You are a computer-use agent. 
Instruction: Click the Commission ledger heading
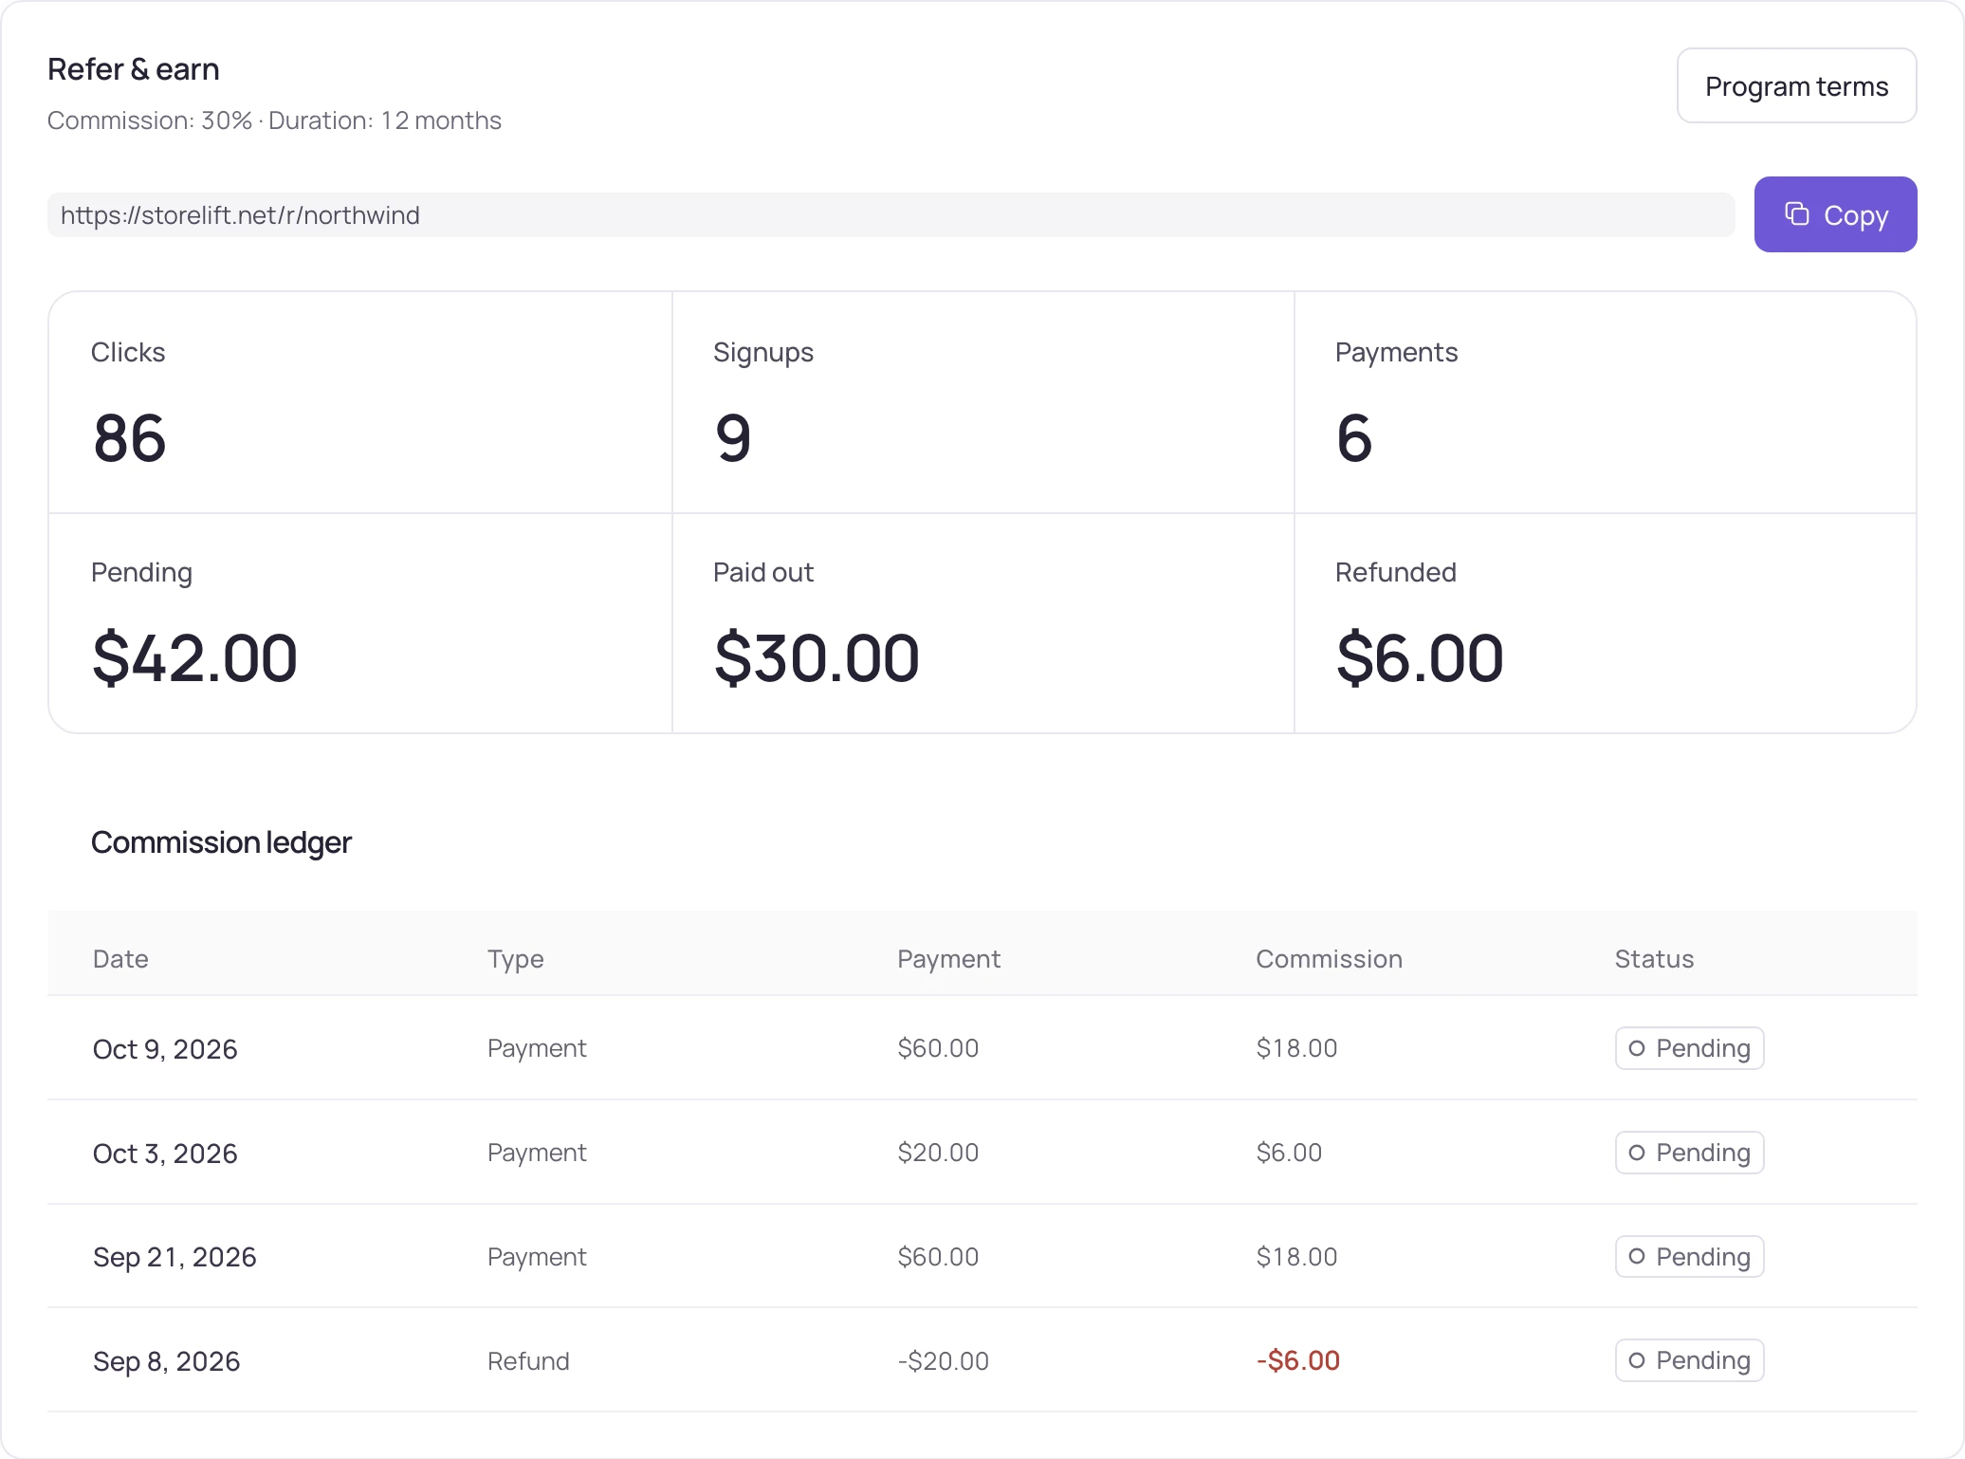pos(221,842)
